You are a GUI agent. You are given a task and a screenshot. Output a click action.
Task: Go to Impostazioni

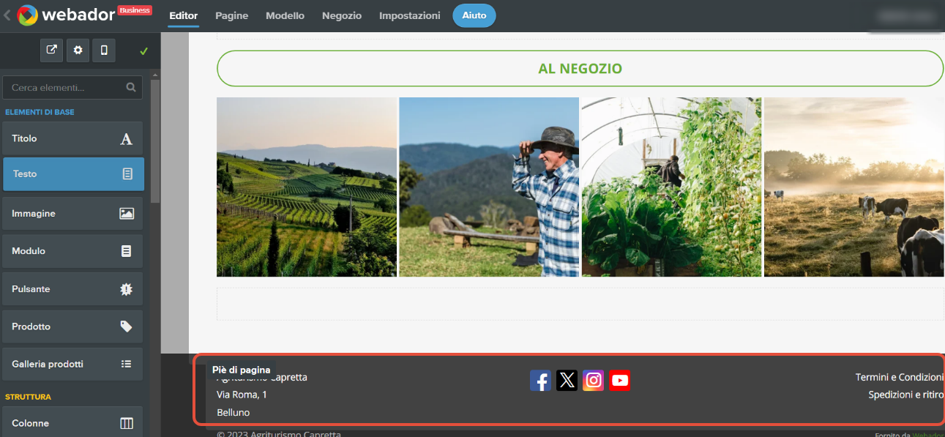click(x=409, y=15)
